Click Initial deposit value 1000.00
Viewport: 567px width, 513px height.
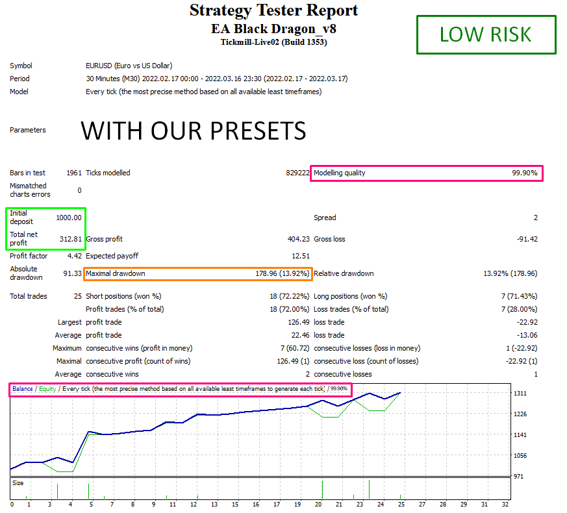point(69,218)
